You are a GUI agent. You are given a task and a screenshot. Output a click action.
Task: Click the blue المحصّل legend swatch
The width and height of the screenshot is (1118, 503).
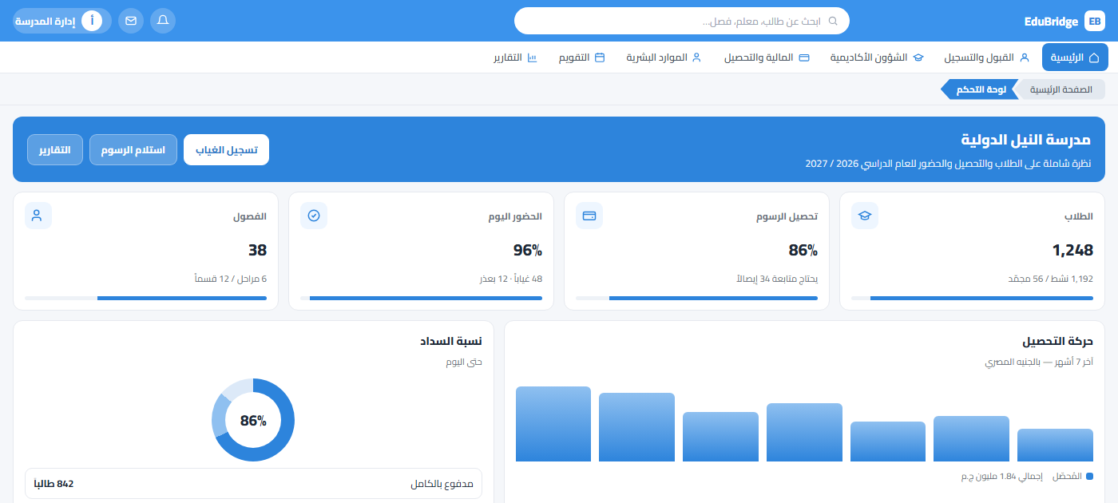point(1089,477)
